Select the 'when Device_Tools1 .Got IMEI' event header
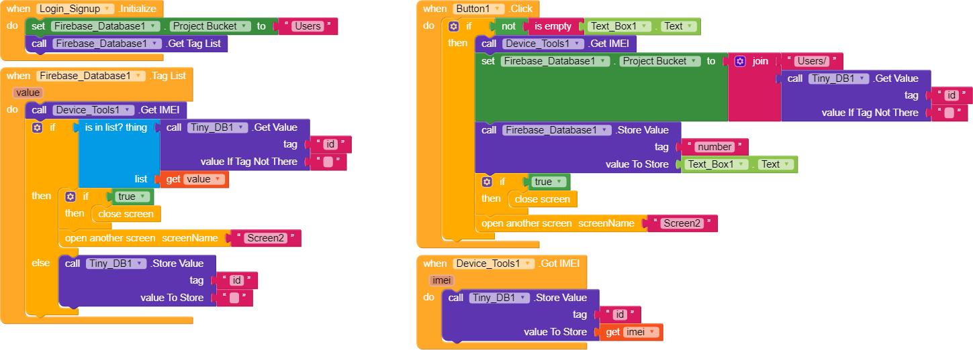The width and height of the screenshot is (973, 350). point(502,264)
